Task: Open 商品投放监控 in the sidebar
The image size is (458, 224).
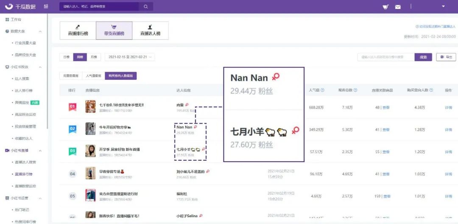Action: [25, 115]
